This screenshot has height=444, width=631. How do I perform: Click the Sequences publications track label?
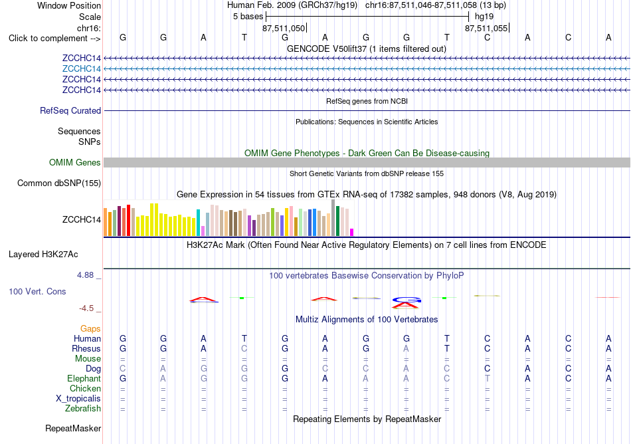pyautogui.click(x=79, y=131)
